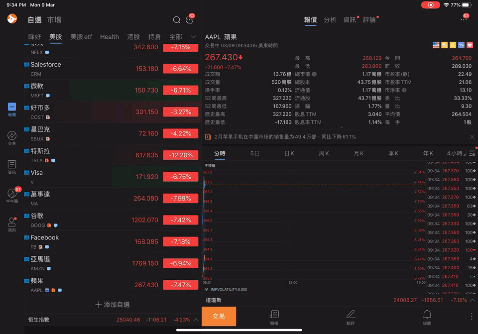Dismiss the news banner with X
The image size is (478, 334).
(472, 137)
